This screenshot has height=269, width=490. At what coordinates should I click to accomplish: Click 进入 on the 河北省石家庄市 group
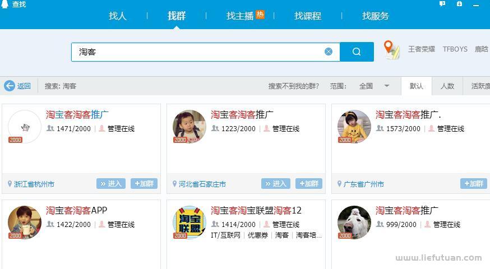(x=276, y=184)
